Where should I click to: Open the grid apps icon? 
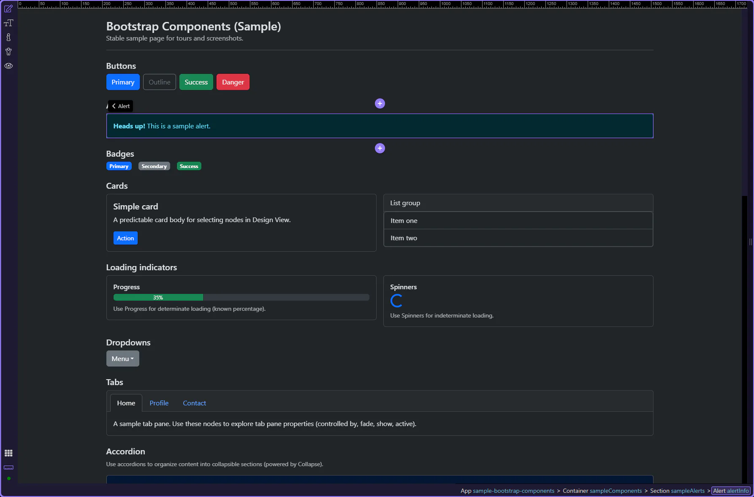[8, 453]
